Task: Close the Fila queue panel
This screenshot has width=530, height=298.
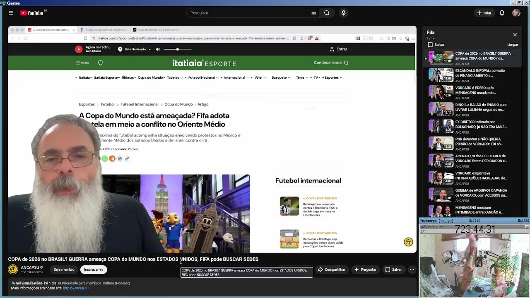Action: [515, 35]
